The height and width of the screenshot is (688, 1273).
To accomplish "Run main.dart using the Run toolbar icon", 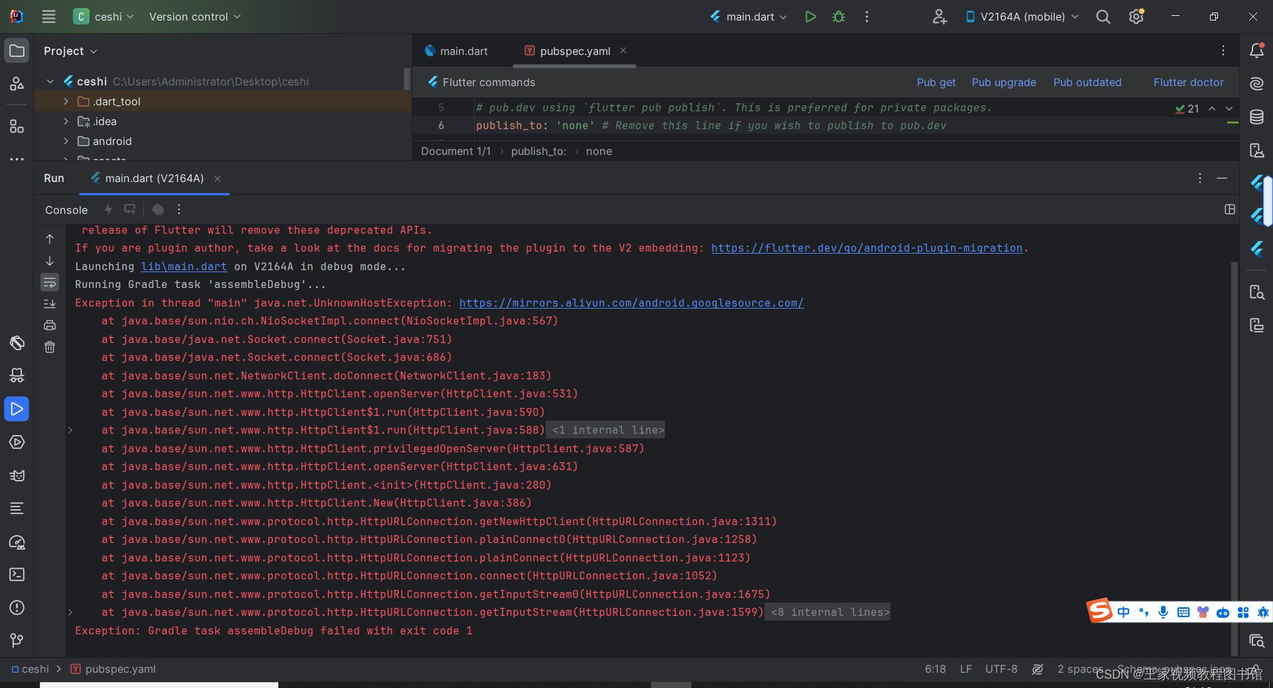I will 810,17.
